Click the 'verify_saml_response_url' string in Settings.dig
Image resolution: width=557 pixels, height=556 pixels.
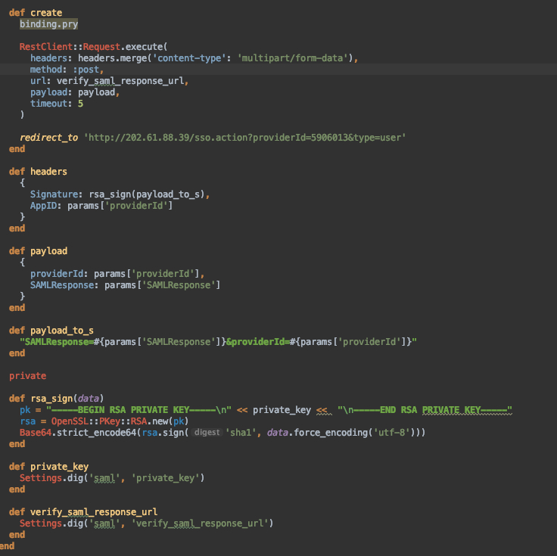[x=200, y=523]
